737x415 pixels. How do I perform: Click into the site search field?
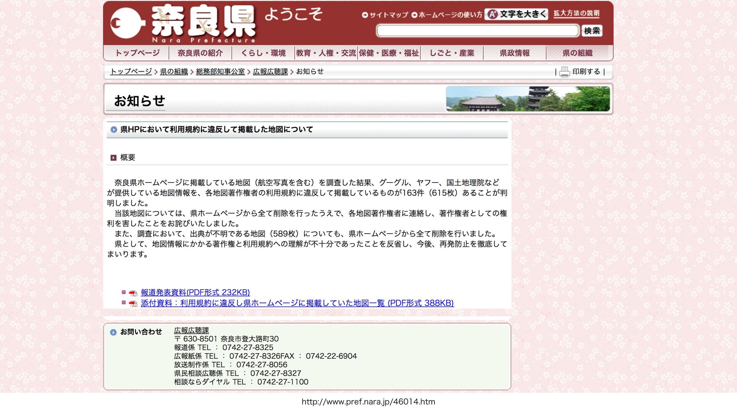pyautogui.click(x=477, y=31)
